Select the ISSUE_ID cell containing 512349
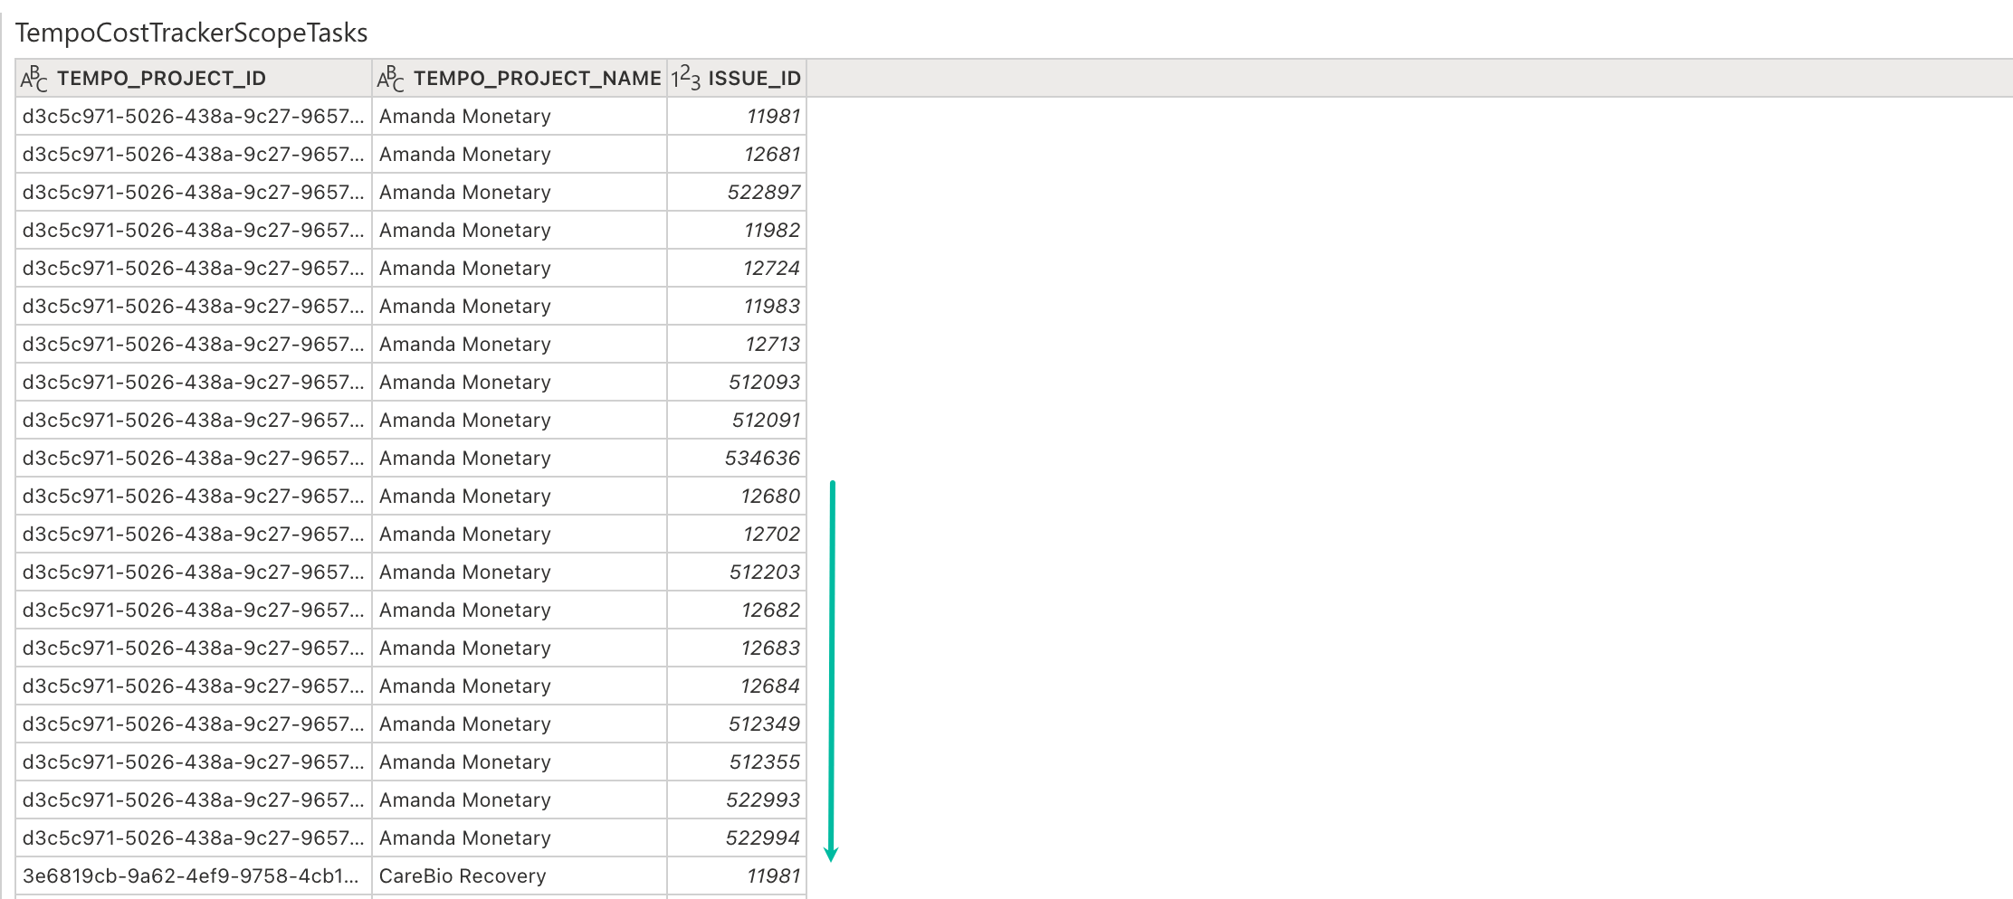Viewport: 2013px width, 899px height. [763, 724]
